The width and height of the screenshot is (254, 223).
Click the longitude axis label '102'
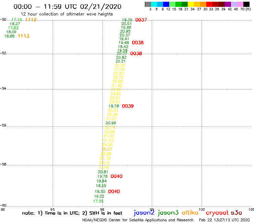click(202, 209)
